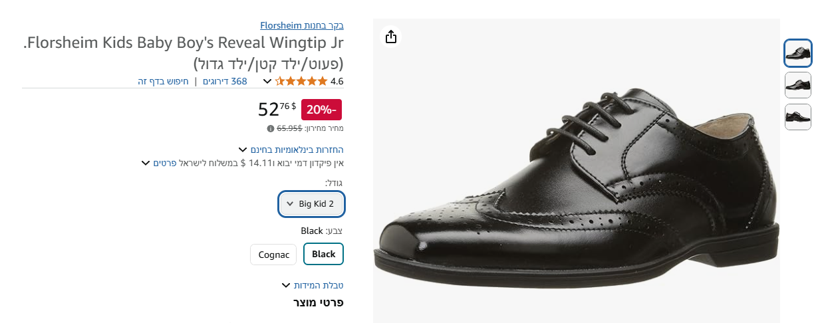
Task: Visit the Florsheim store link
Action: pos(301,26)
